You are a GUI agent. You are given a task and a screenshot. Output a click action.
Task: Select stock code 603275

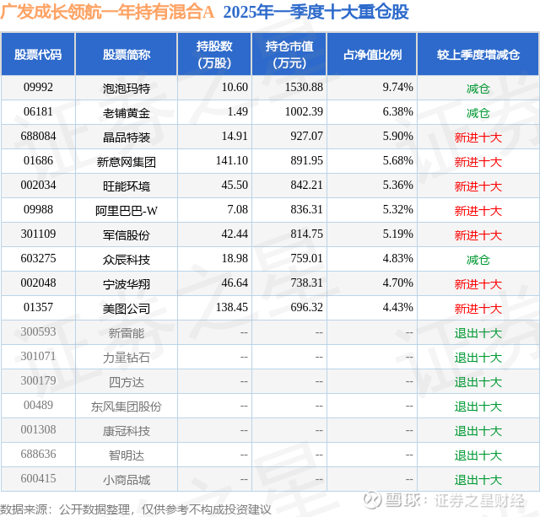click(x=38, y=258)
